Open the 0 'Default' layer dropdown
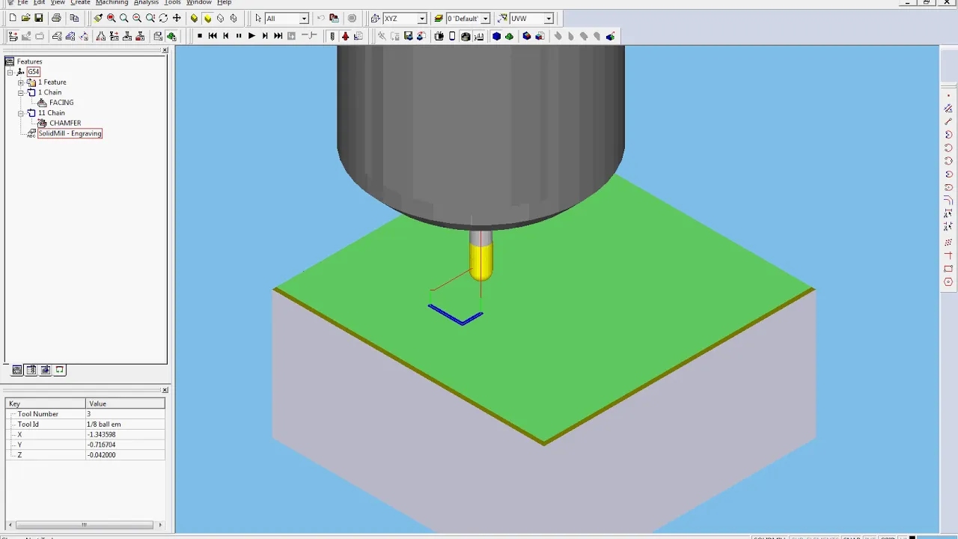958x539 pixels. click(486, 18)
